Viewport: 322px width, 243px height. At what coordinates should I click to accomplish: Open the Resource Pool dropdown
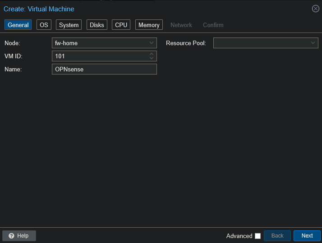click(x=313, y=43)
